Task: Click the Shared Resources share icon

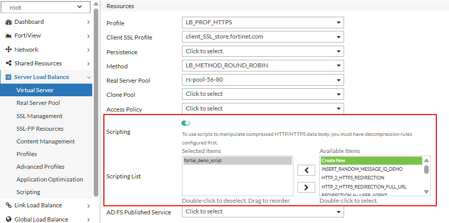Action: [x=9, y=63]
